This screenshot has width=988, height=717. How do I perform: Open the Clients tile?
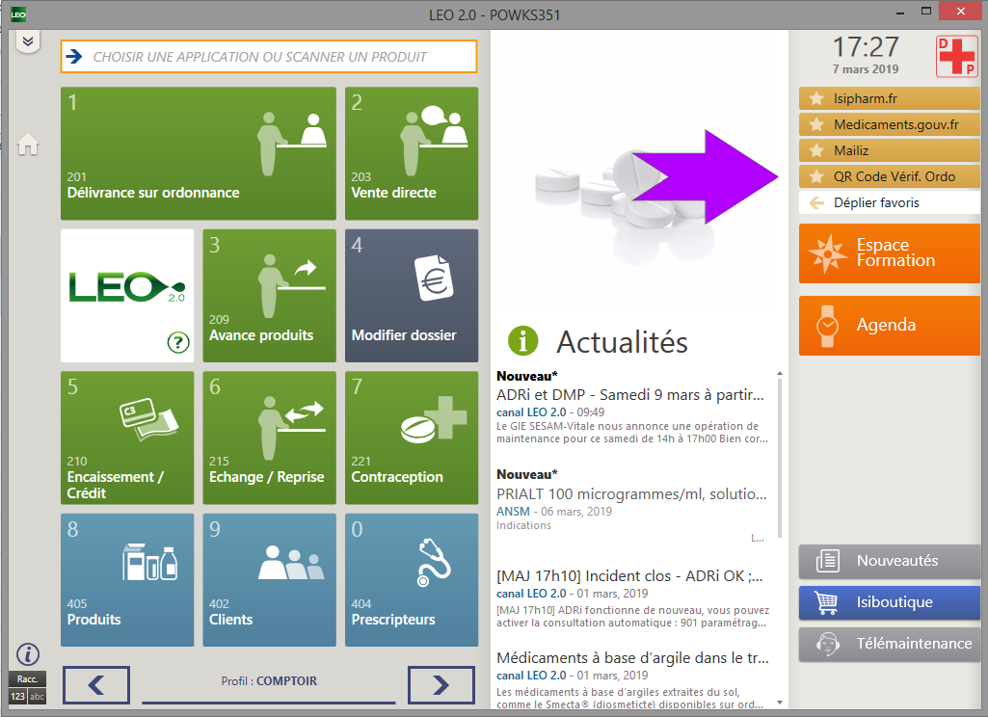(x=269, y=579)
